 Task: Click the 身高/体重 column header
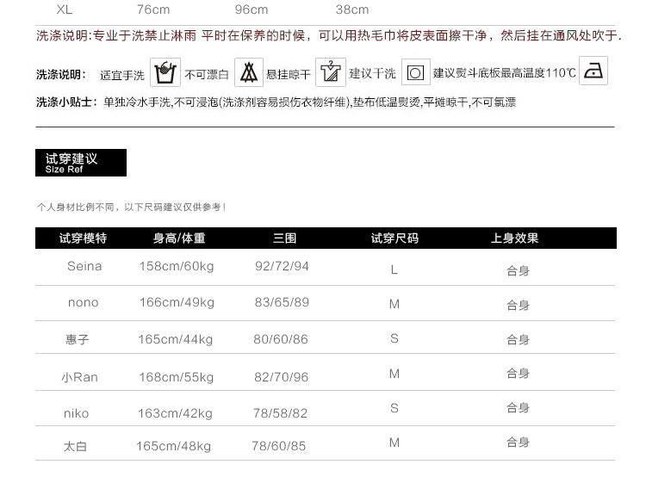tap(179, 238)
